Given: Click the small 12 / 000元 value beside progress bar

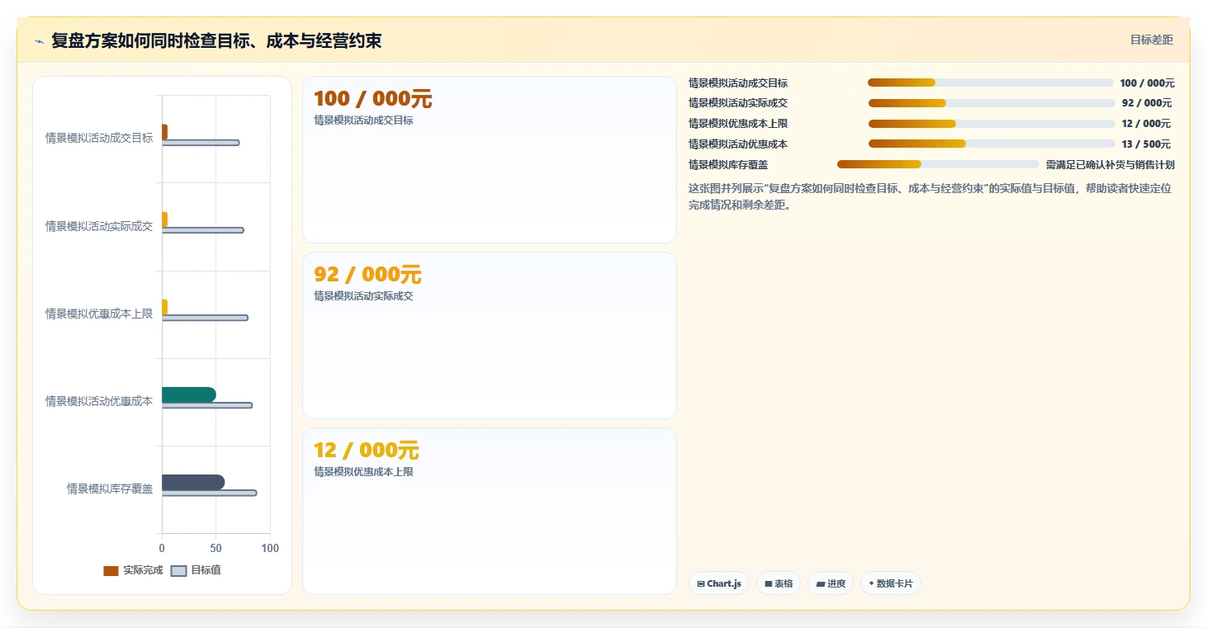Looking at the screenshot, I should coord(1146,124).
